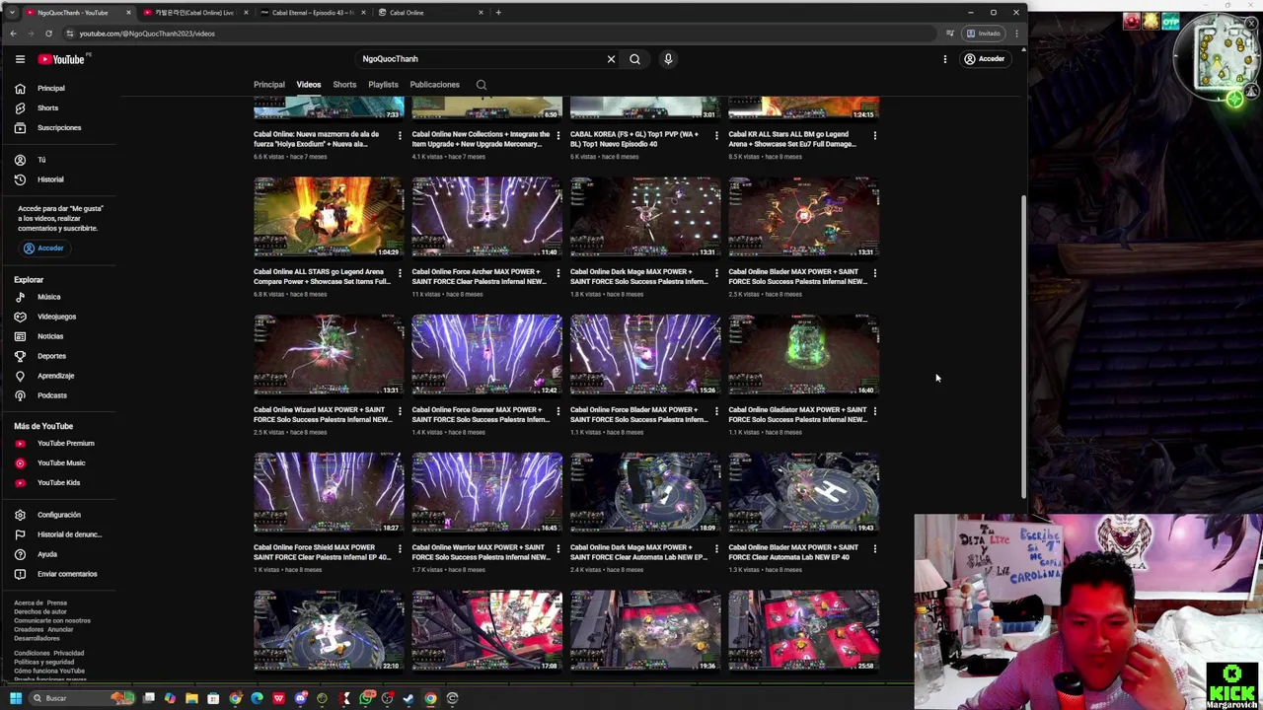
Task: Click Acceder button in left sidebar
Action: [x=43, y=248]
